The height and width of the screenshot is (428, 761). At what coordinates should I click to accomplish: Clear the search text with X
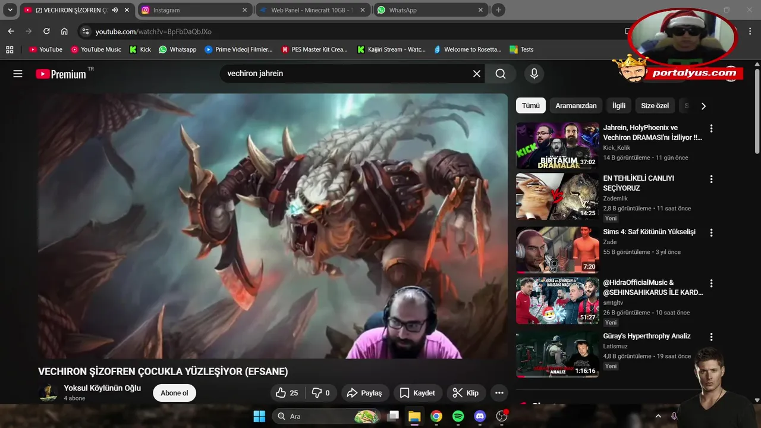tap(477, 74)
